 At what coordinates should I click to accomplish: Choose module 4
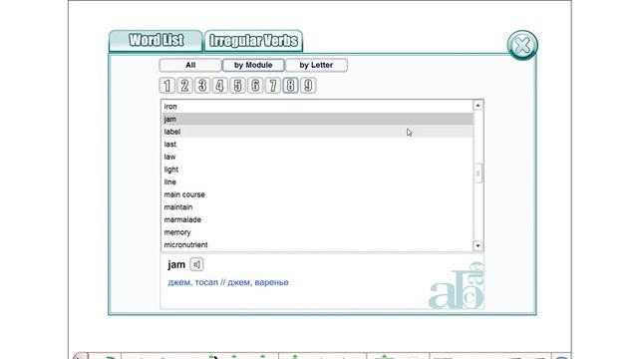coord(219,86)
